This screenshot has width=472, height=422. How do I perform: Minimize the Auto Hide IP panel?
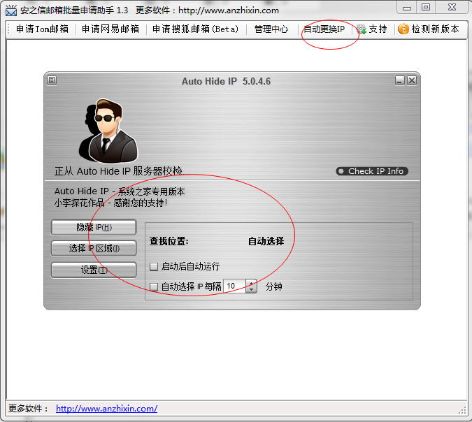[x=400, y=80]
